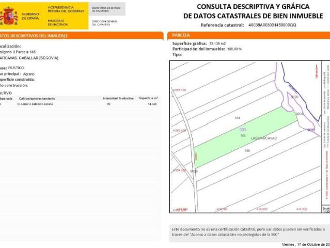The width and height of the screenshot is (330, 248).
Task: Click the 'Cultivo/aprovechamiento' column header
Action: (x=37, y=99)
